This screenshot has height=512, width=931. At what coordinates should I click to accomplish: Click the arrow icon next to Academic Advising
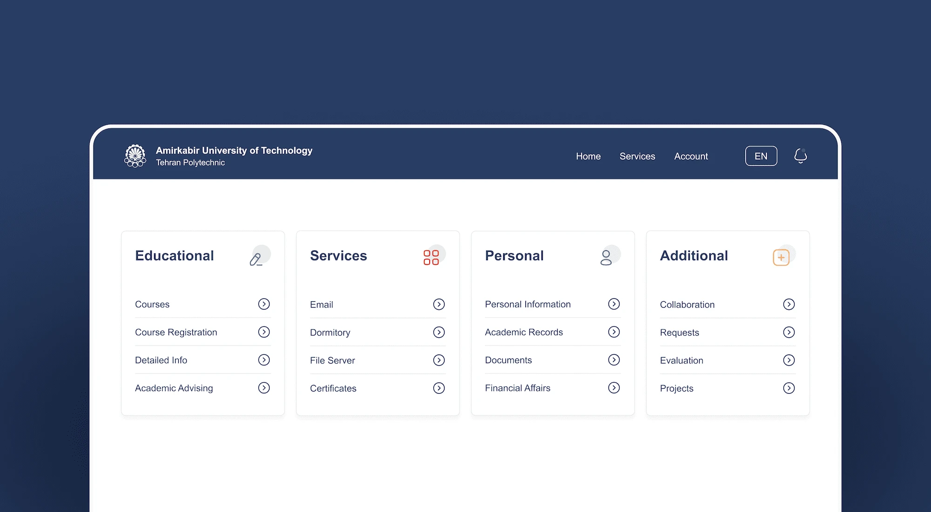point(264,388)
